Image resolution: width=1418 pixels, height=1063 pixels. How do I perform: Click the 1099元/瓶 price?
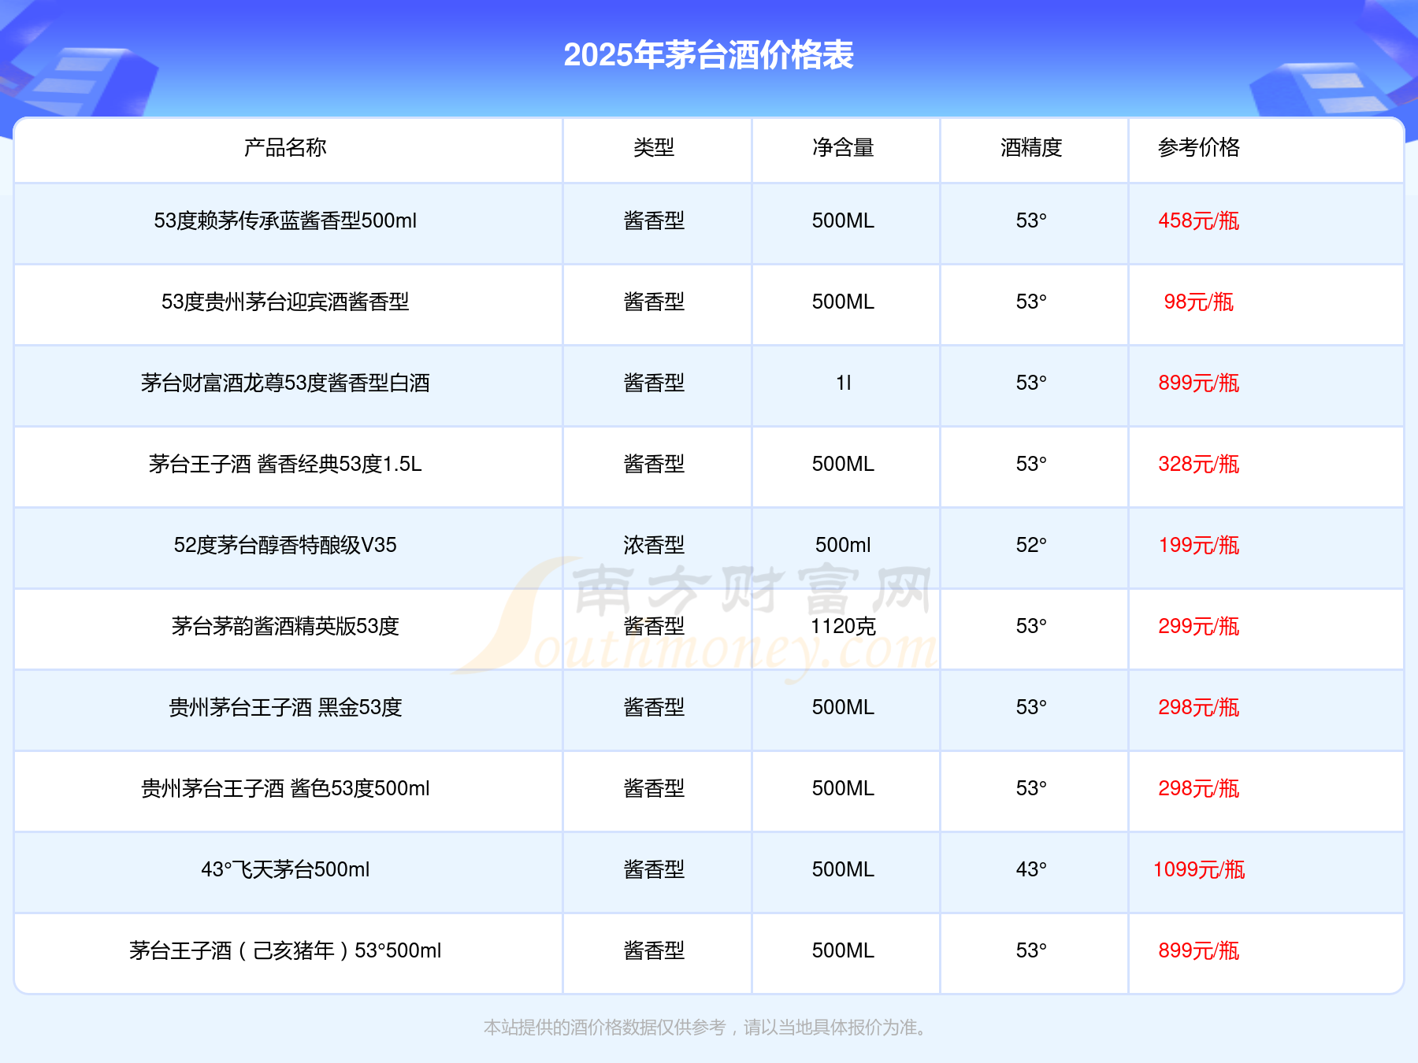click(x=1199, y=869)
